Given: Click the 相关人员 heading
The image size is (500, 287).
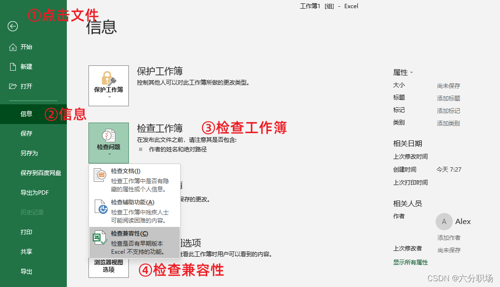Looking at the screenshot, I should [x=408, y=203].
